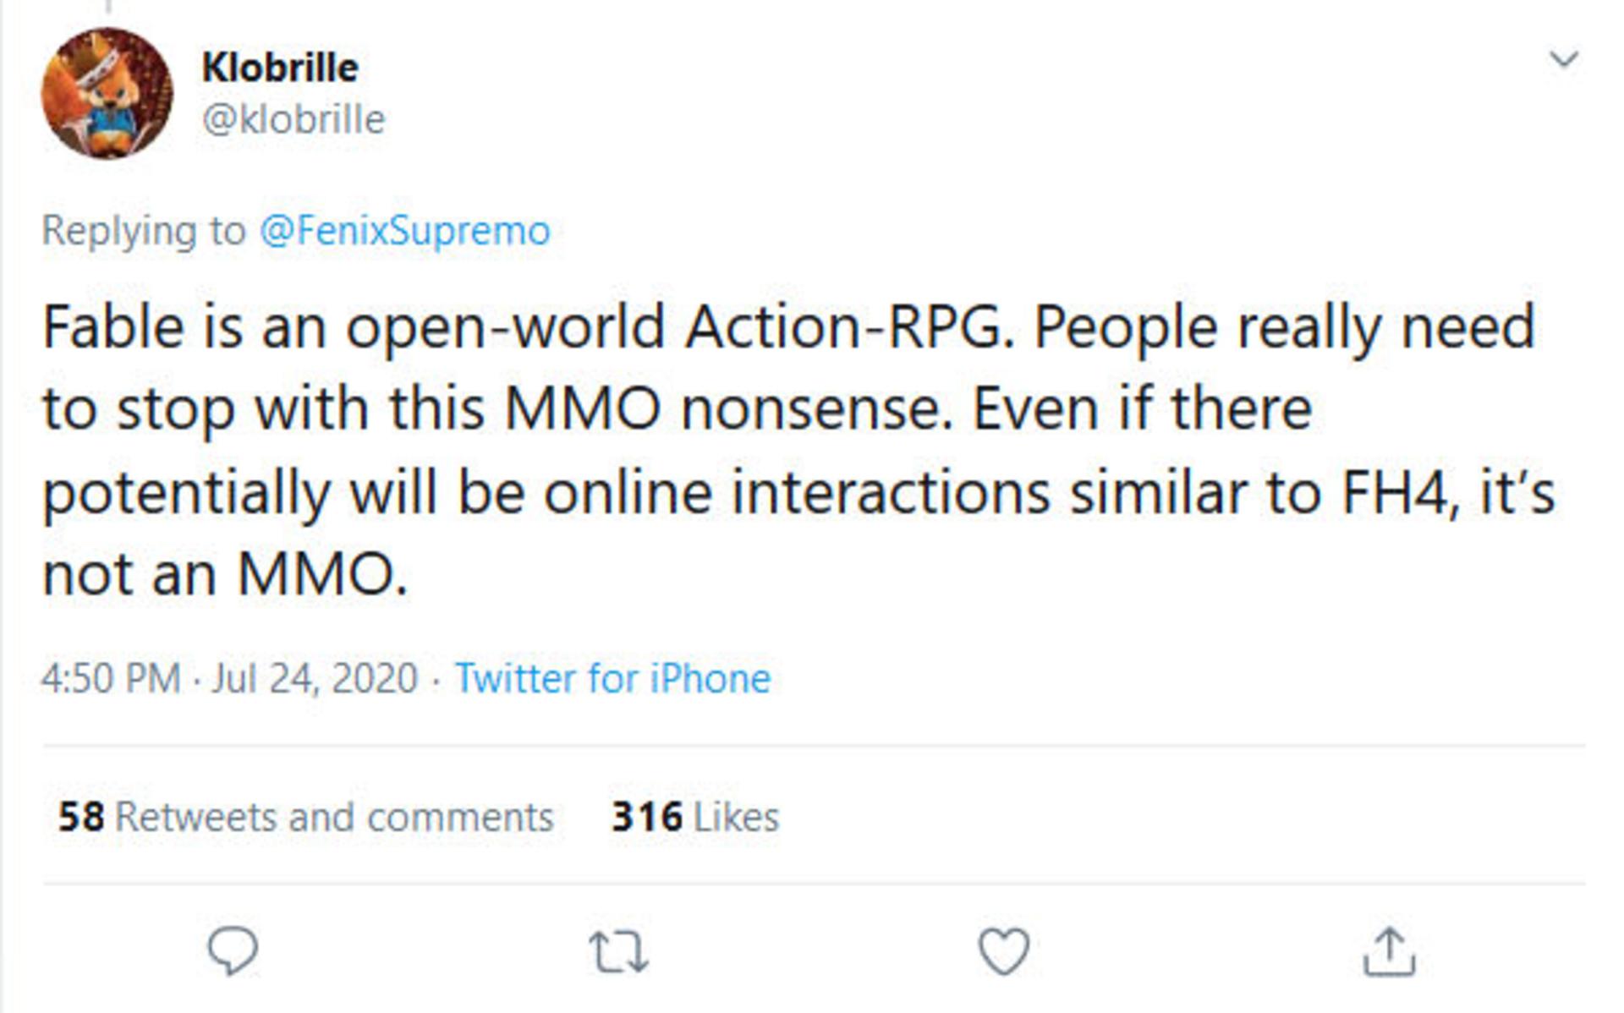The width and height of the screenshot is (1624, 1013).
Task: Click the 'not an MMO.' closing line
Action: 225,574
